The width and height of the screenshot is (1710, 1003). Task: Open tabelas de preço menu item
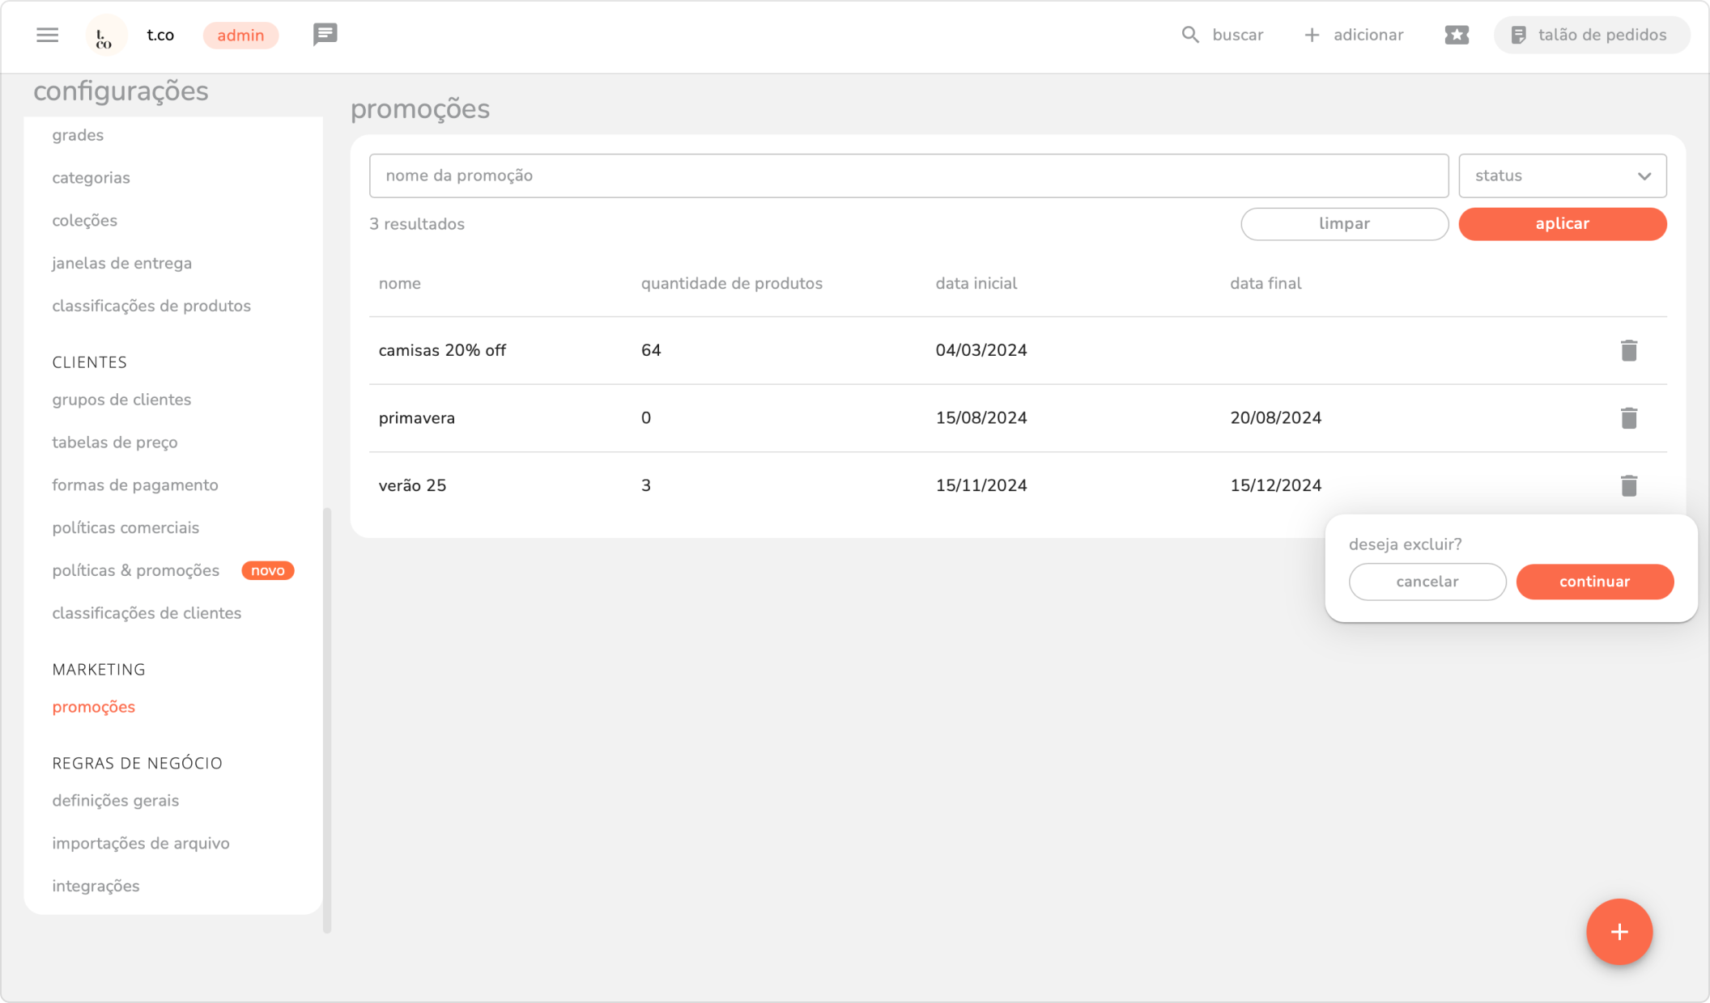[x=115, y=442]
